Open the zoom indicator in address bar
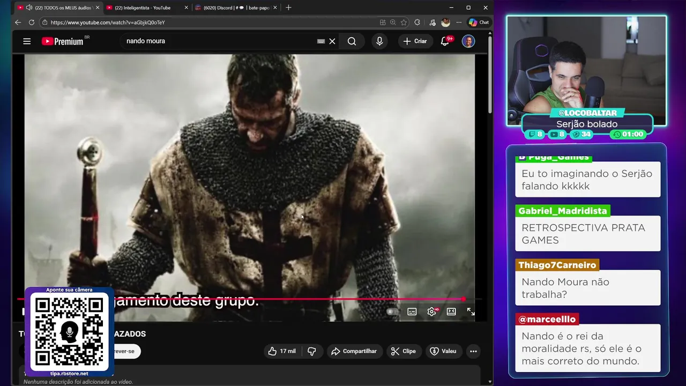Image resolution: width=686 pixels, height=386 pixels. pos(393,23)
